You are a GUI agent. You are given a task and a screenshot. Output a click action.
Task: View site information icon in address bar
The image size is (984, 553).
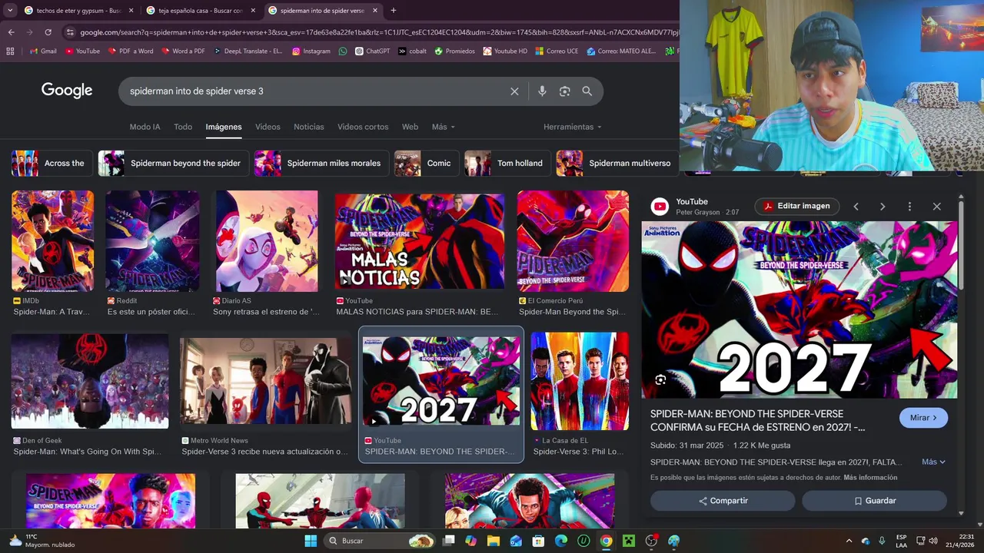tap(70, 32)
